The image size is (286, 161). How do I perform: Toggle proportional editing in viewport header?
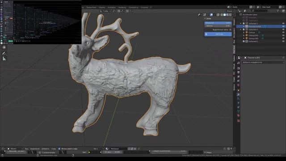[x=127, y=11]
